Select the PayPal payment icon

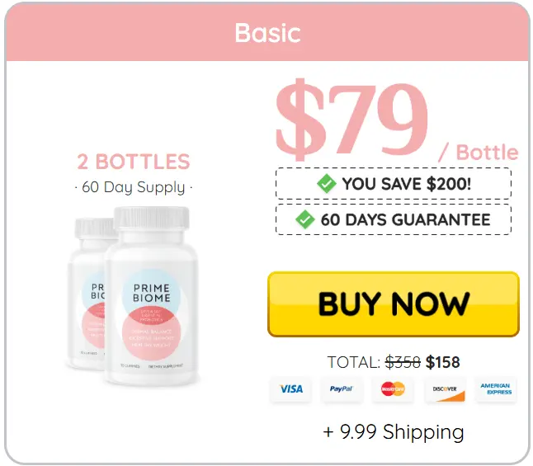pyautogui.click(x=342, y=389)
